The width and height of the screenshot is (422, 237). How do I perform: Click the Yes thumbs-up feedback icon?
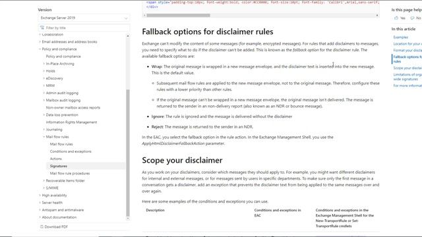coord(396,18)
